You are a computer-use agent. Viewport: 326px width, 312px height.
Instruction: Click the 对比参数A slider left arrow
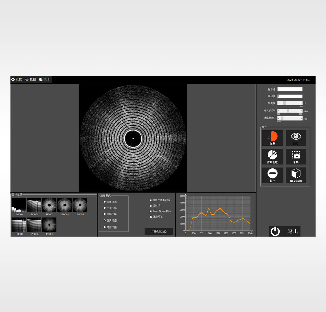click(279, 111)
